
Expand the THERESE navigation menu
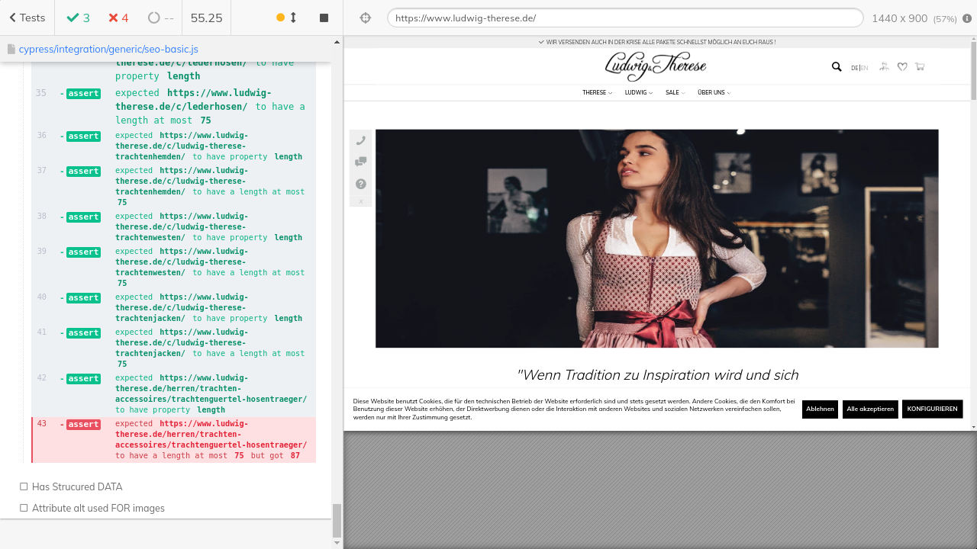pyautogui.click(x=597, y=92)
